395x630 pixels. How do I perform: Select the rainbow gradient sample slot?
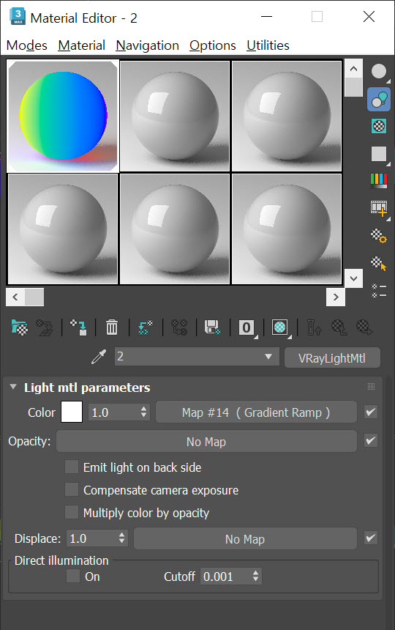[x=63, y=116]
